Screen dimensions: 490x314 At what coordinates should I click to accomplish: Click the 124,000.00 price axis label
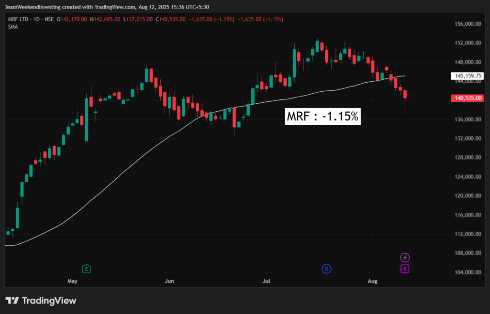(x=468, y=177)
